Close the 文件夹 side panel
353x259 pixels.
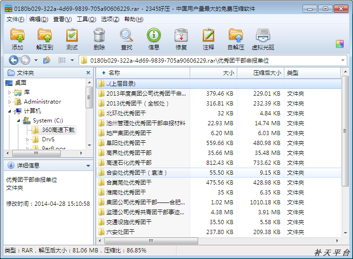[88, 73]
